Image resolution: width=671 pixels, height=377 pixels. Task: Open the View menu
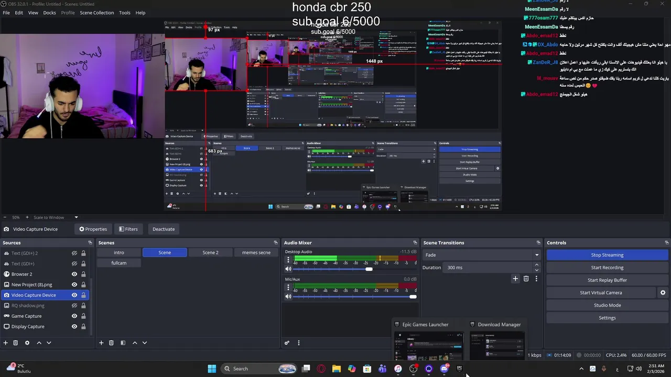(x=33, y=13)
